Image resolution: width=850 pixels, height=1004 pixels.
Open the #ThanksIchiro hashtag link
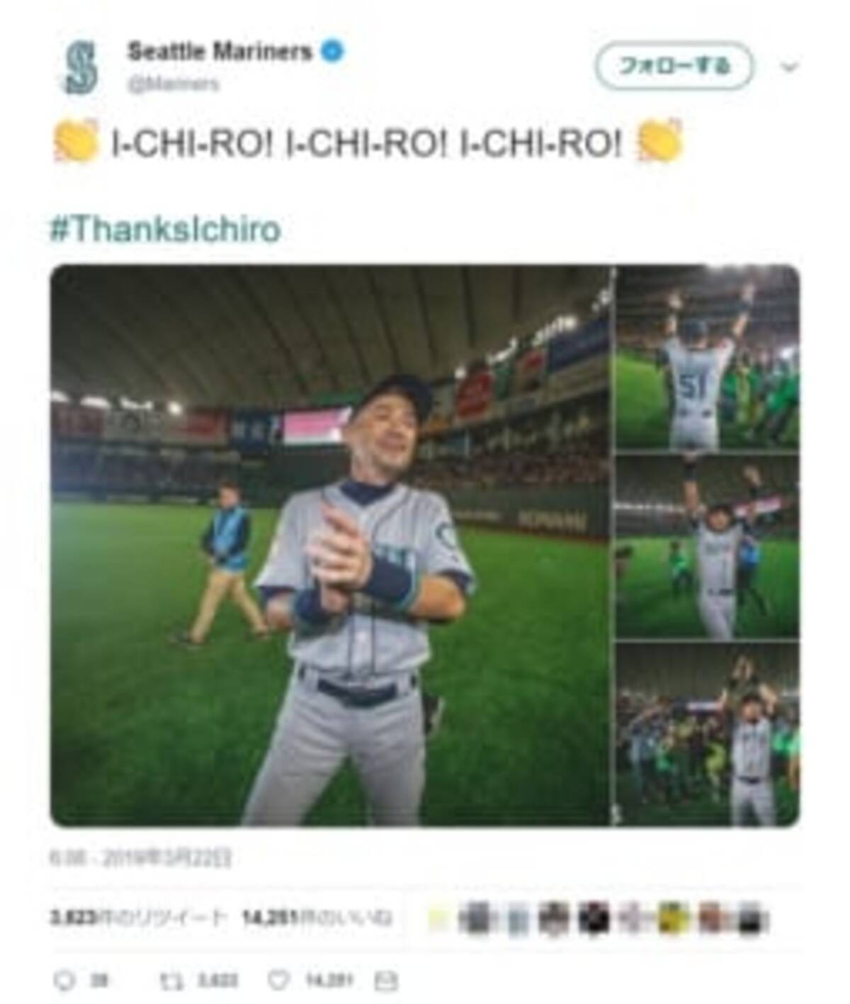(x=165, y=229)
